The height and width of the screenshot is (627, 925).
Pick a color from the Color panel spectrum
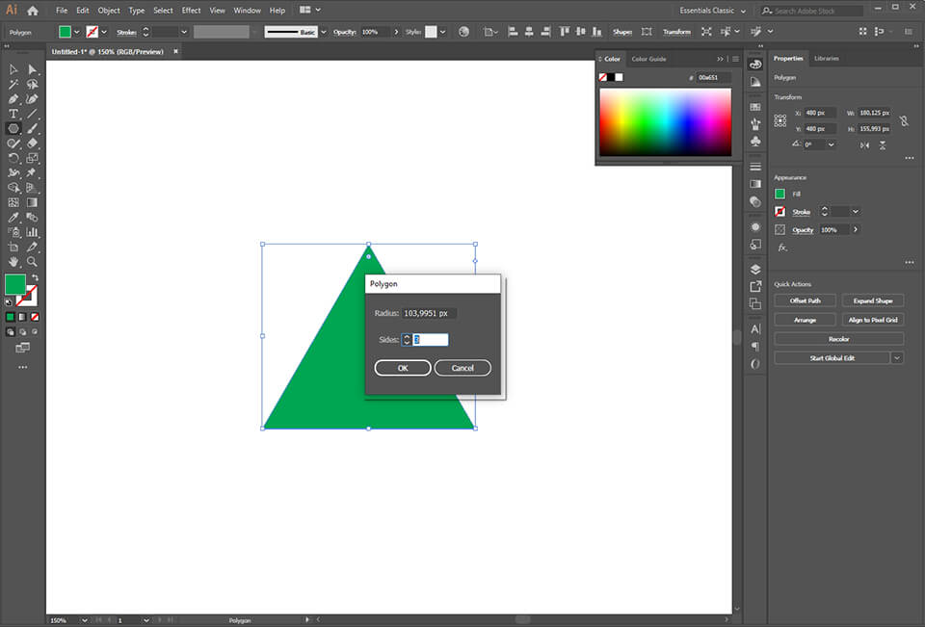coord(665,120)
